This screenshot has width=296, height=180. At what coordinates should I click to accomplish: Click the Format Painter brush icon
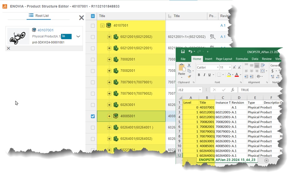tap(189, 76)
